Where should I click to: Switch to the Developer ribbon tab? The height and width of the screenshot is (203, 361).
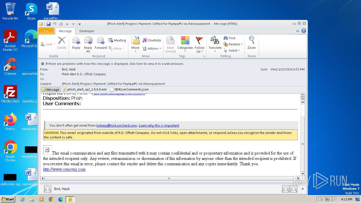pos(87,31)
